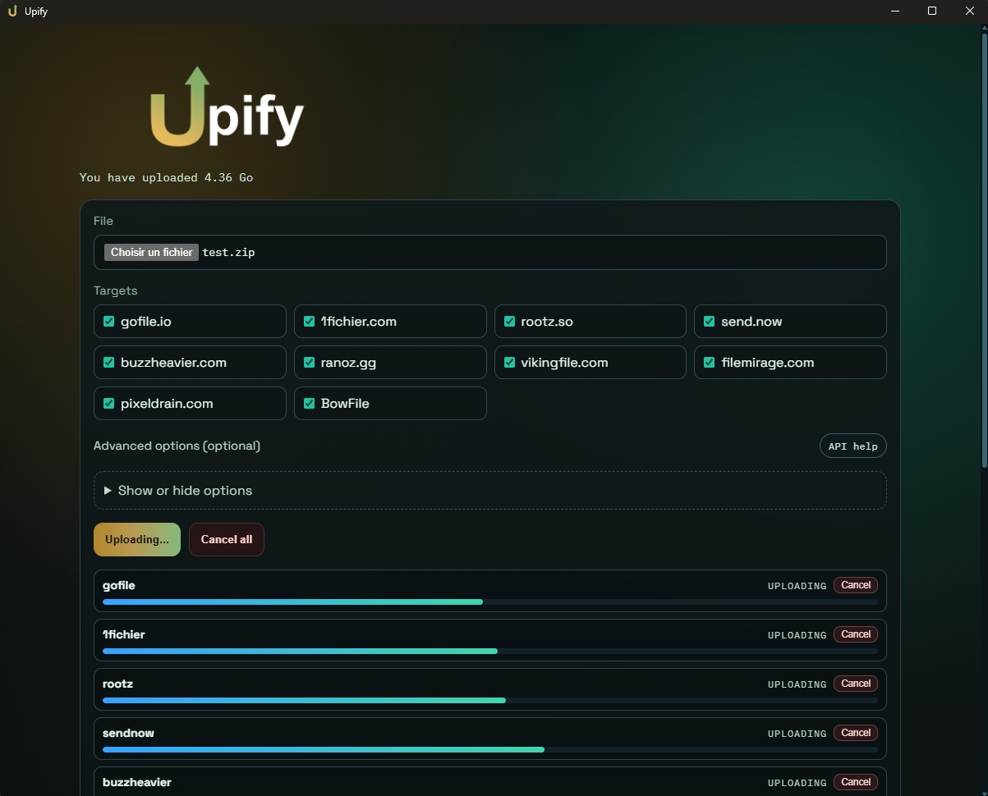Image resolution: width=988 pixels, height=796 pixels.
Task: Cancel all uploads
Action: click(227, 540)
